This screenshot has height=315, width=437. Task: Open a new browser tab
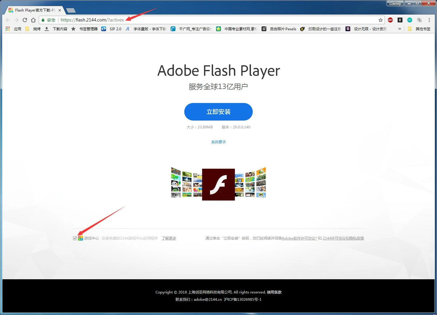71,11
